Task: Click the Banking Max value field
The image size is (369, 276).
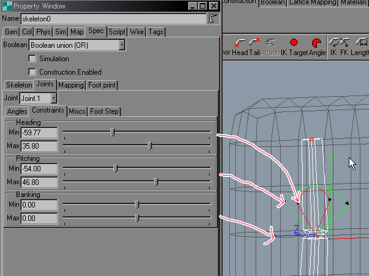Action: pos(39,218)
